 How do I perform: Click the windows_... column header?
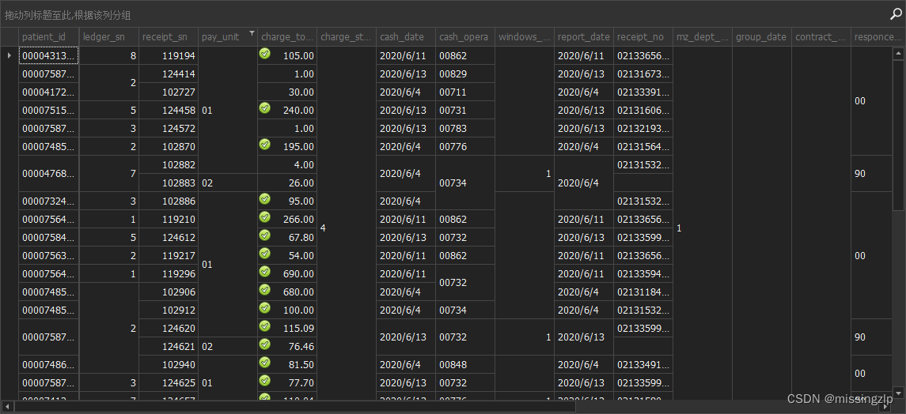pyautogui.click(x=525, y=37)
